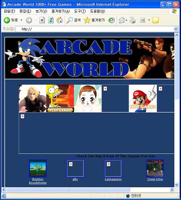Image resolution: width=181 pixels, height=200 pixels.
Task: Click the broken Carmagedon thumbnail image
Action: 113,168
